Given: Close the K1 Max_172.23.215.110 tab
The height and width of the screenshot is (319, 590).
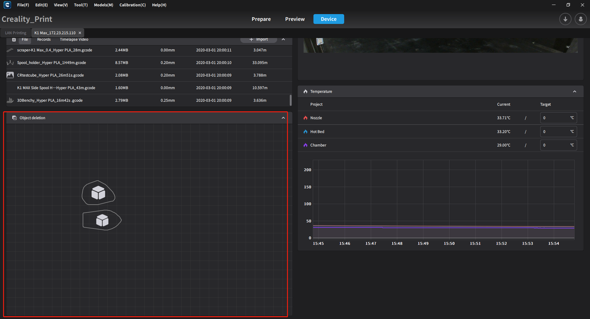Looking at the screenshot, I should pos(80,33).
